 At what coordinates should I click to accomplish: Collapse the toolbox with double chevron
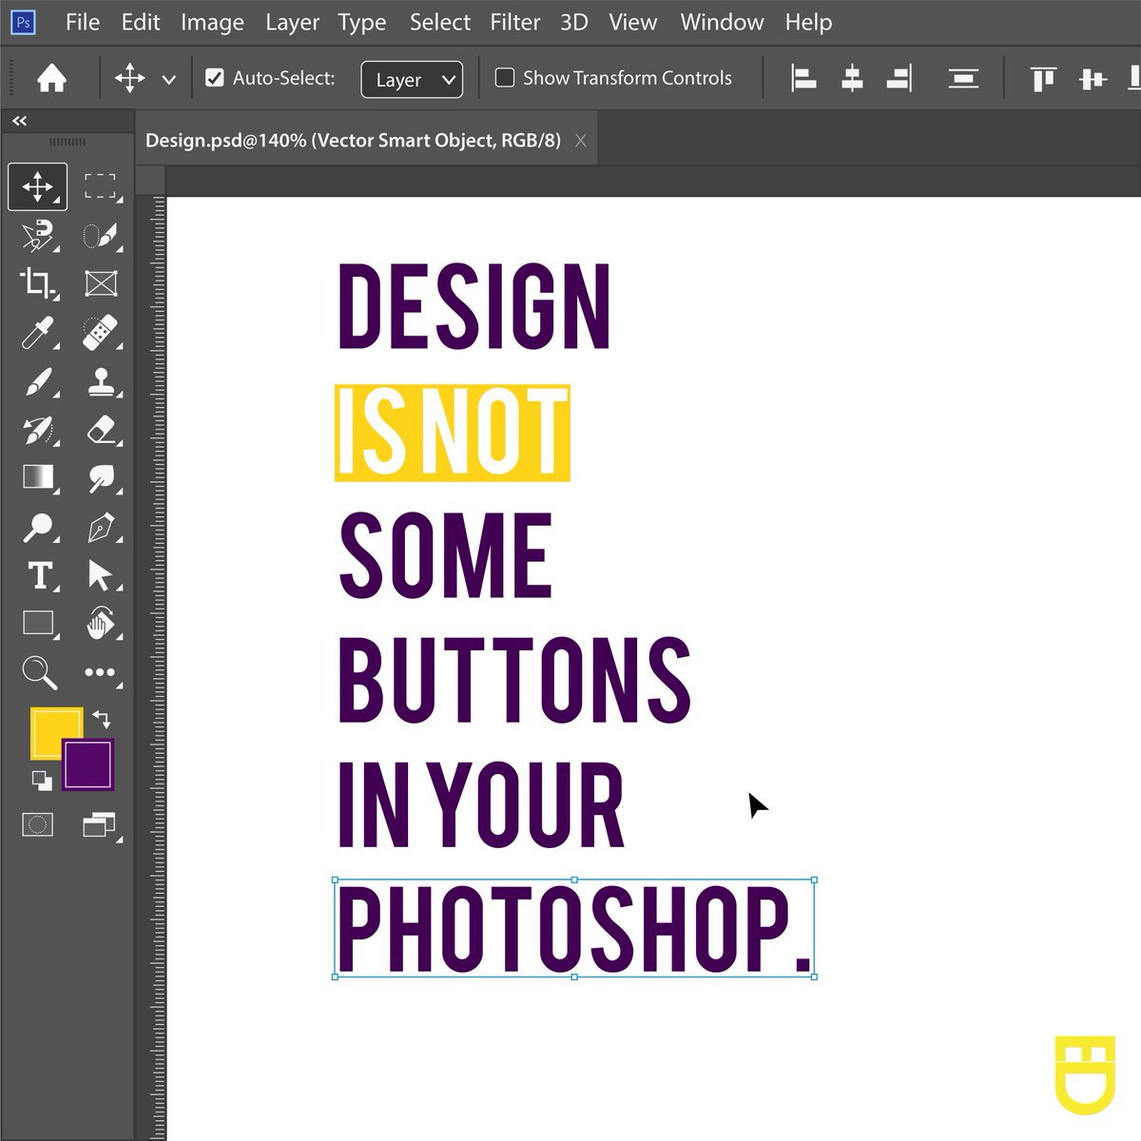19,121
